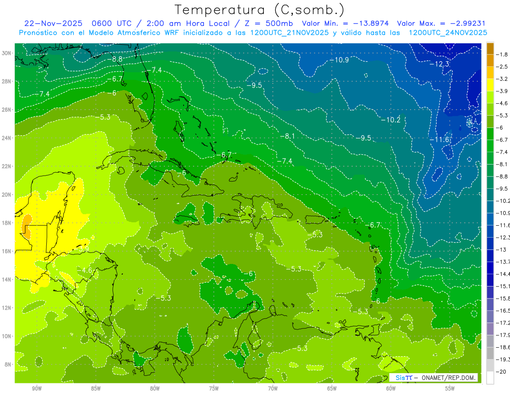Click the '-11.6' contour label on the map

(439, 139)
